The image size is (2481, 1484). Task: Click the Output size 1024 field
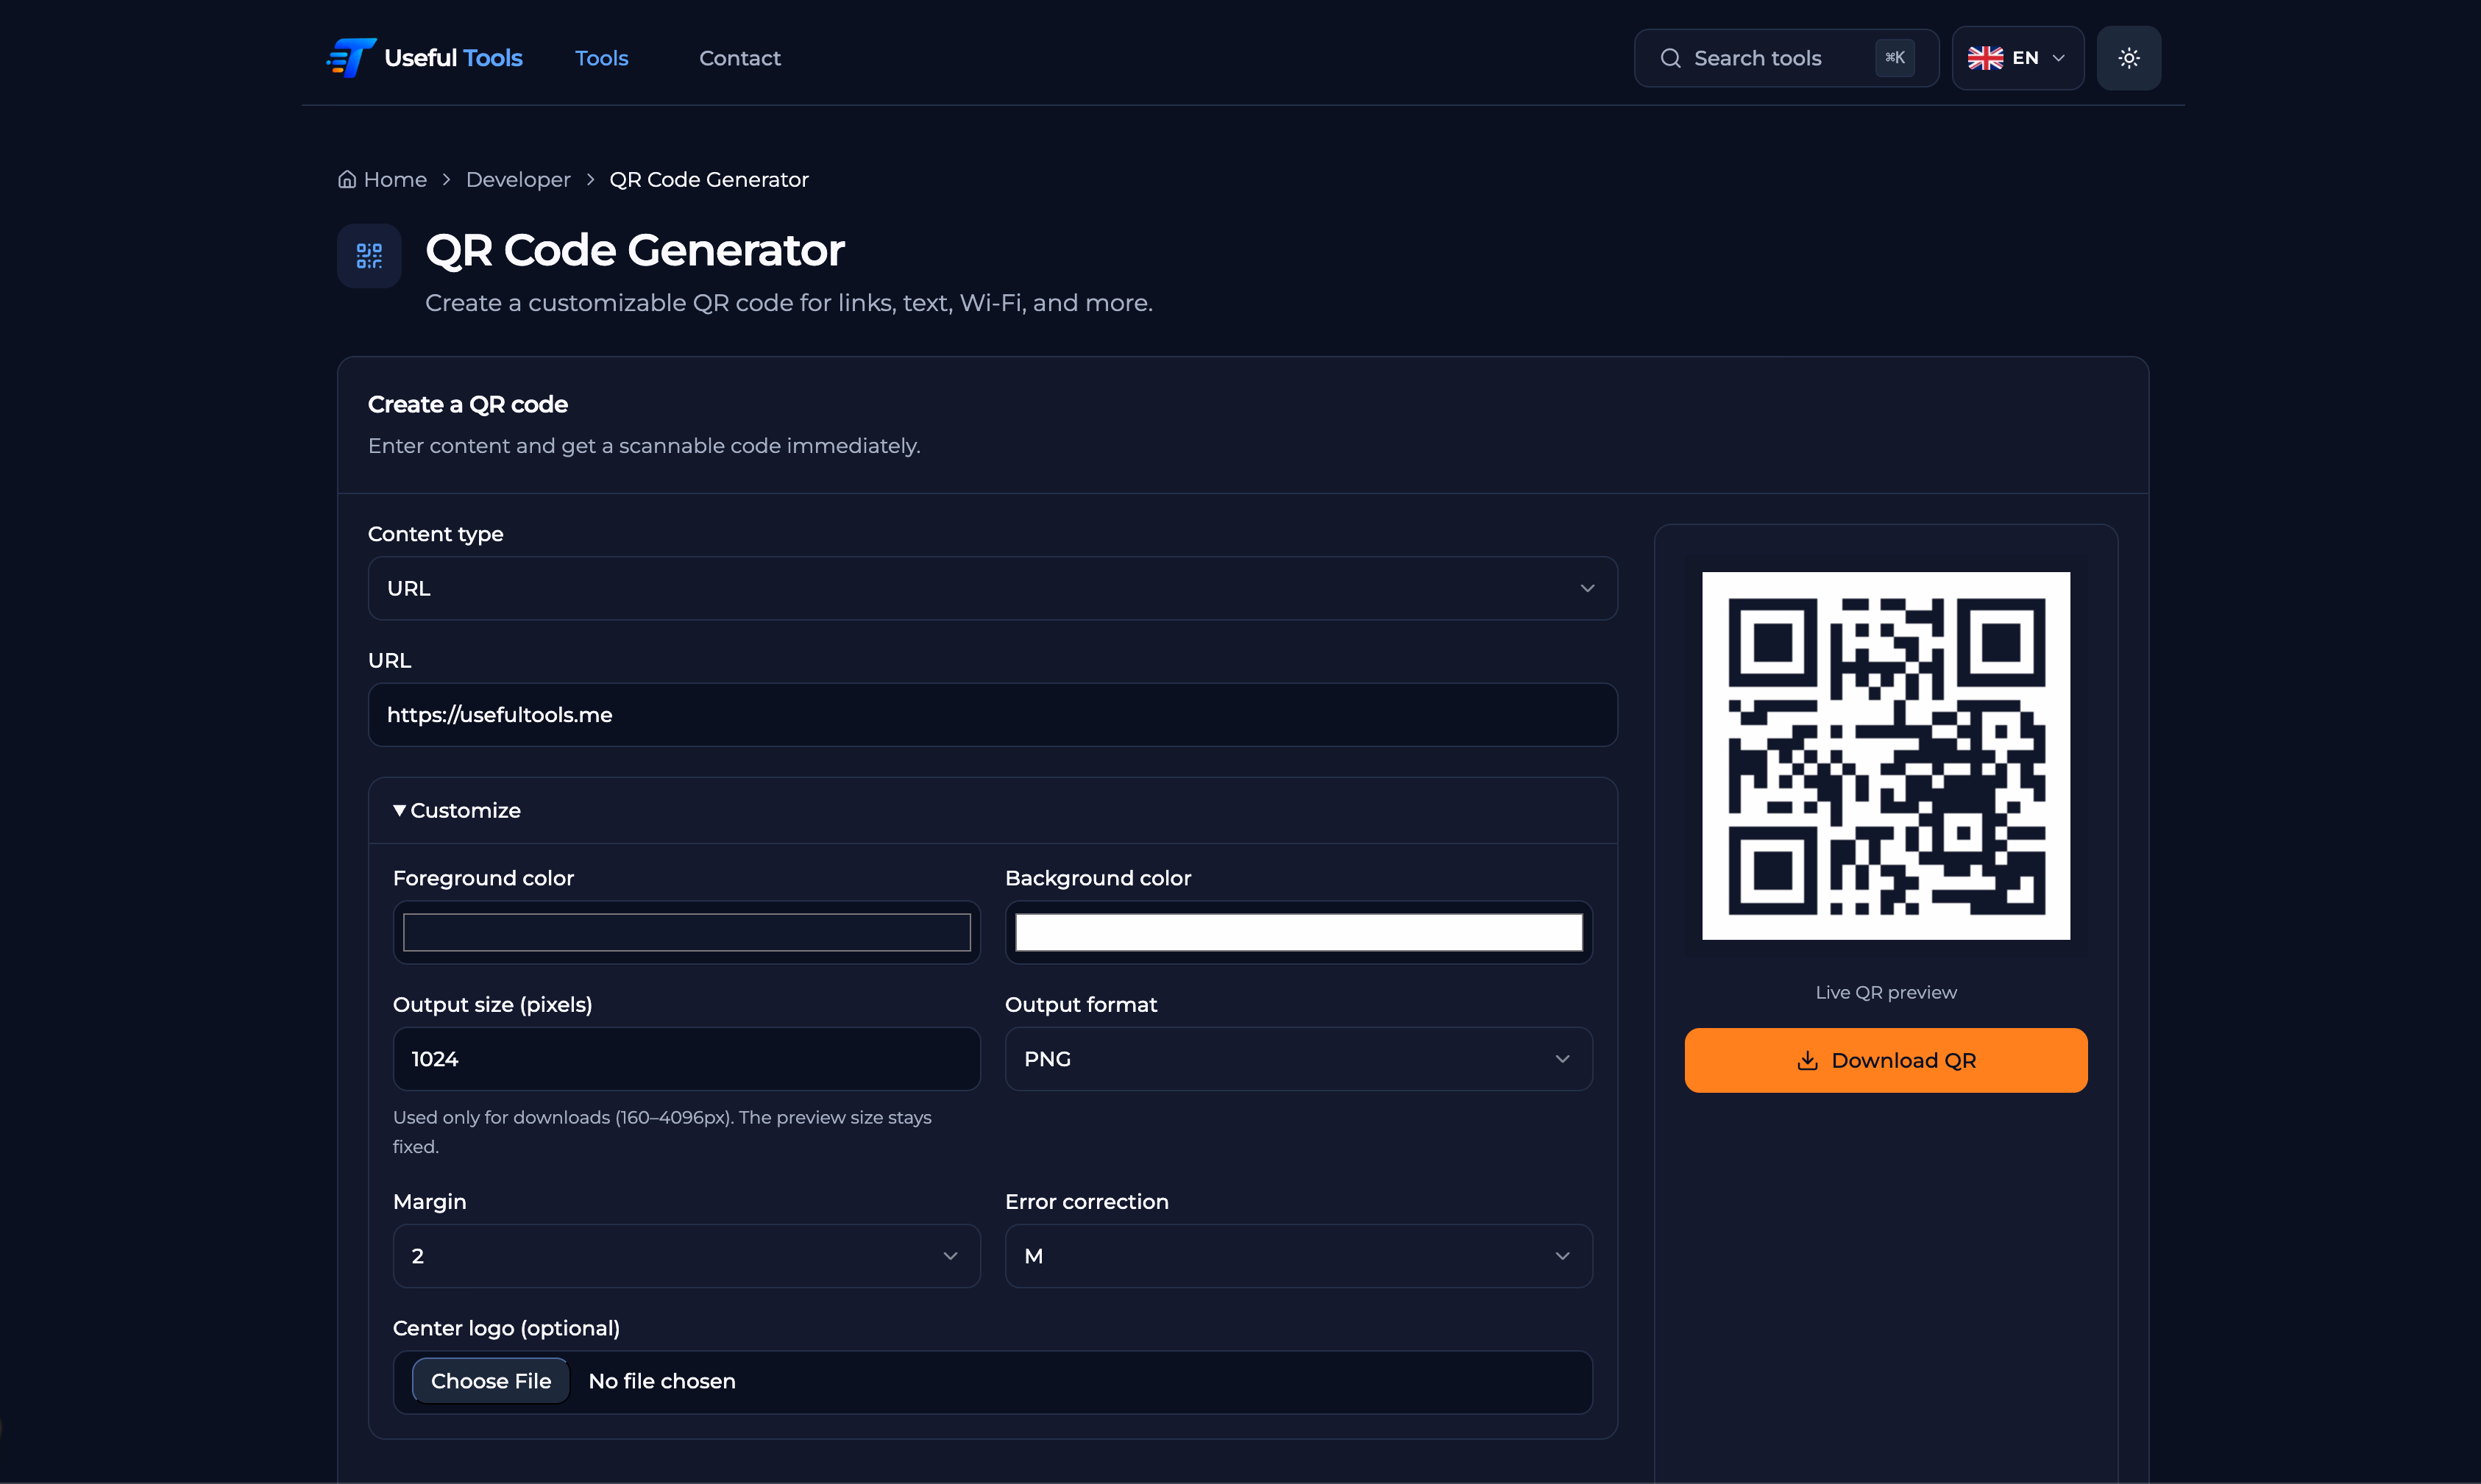[686, 1059]
